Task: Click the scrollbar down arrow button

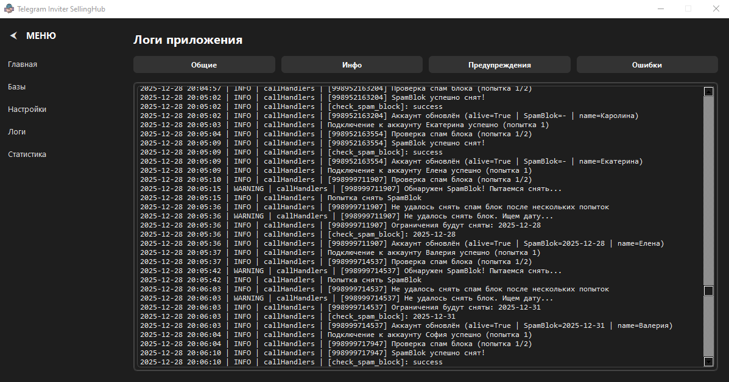Action: [708, 361]
